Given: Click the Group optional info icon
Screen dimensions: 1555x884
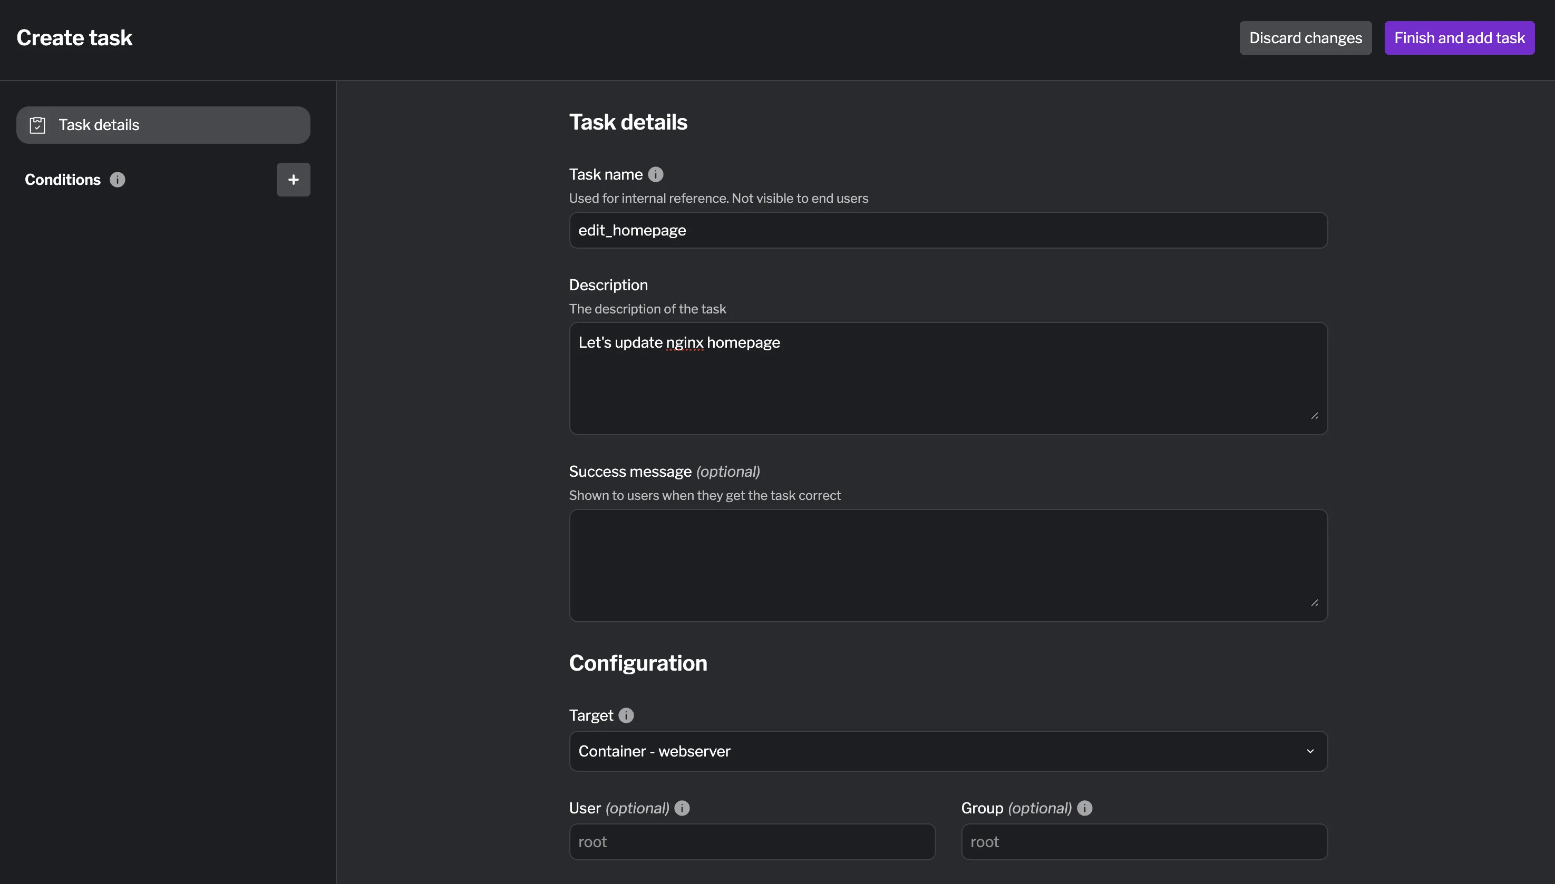Looking at the screenshot, I should click(x=1084, y=808).
